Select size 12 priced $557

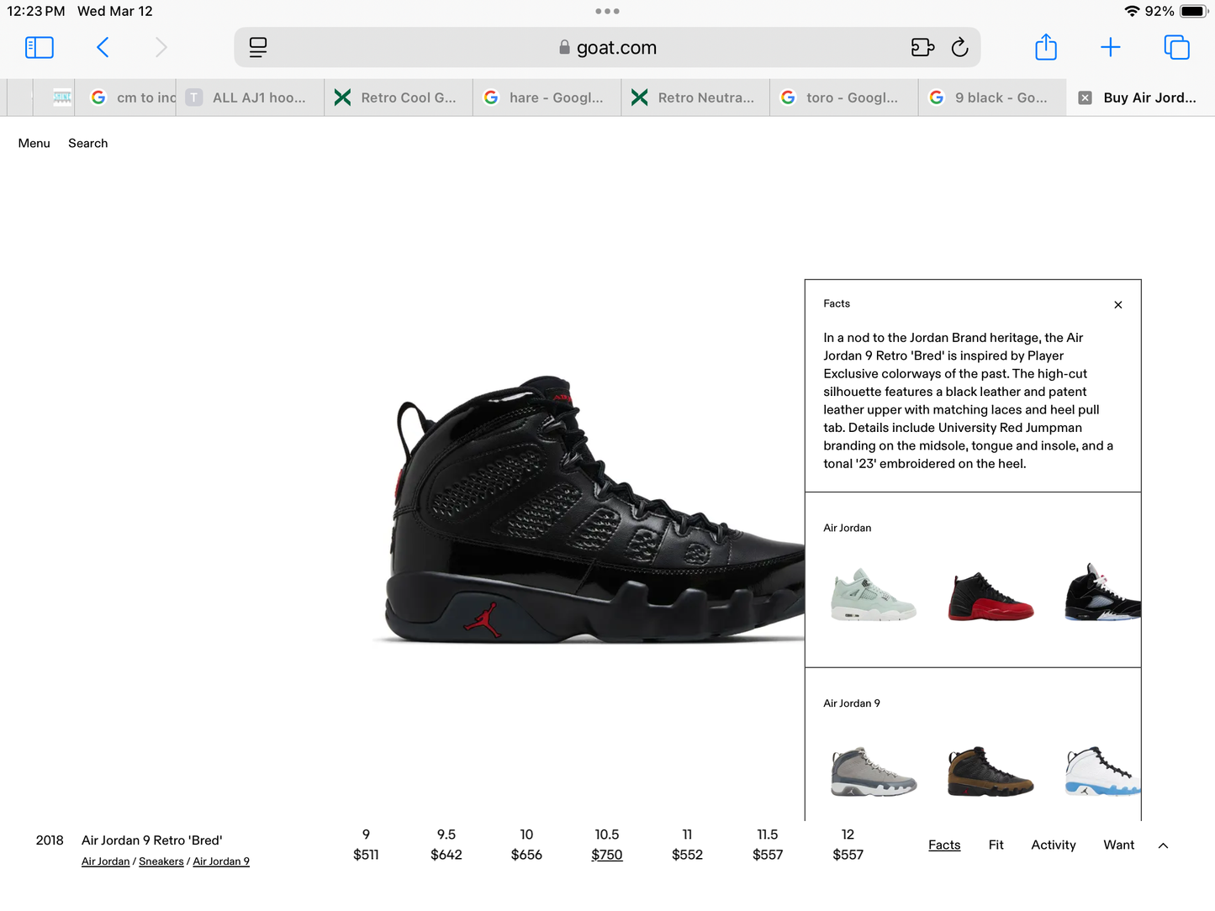point(848,845)
